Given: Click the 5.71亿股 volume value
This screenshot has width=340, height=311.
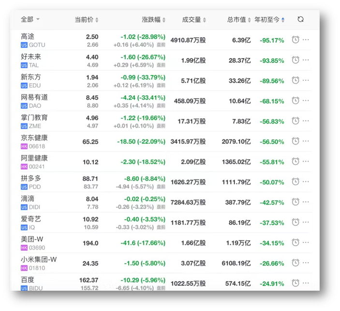Looking at the screenshot, I should 193,81.
